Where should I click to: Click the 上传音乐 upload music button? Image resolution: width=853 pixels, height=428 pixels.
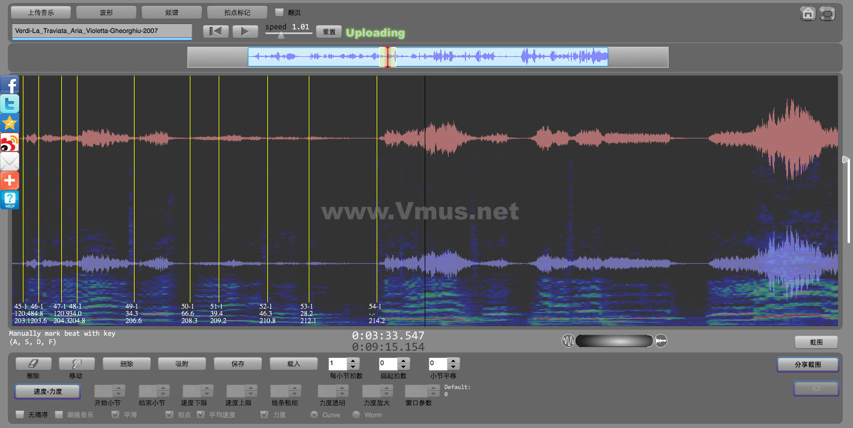pyautogui.click(x=41, y=13)
